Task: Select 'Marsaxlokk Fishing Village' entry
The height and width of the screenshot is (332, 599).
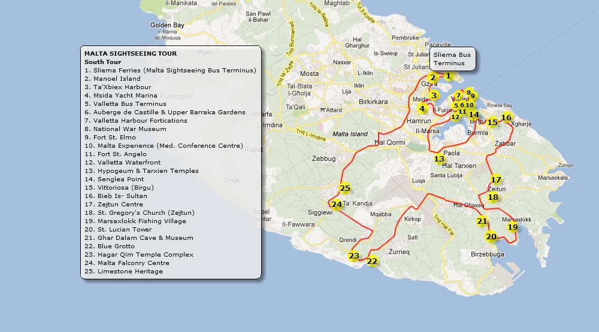Action: click(135, 221)
